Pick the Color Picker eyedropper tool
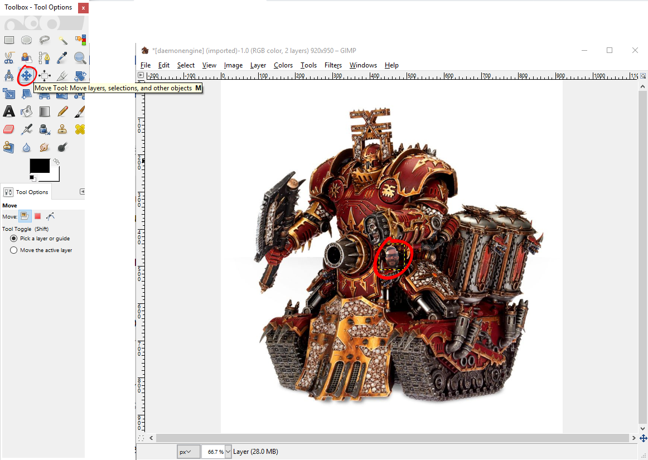The height and width of the screenshot is (460, 648). point(63,57)
